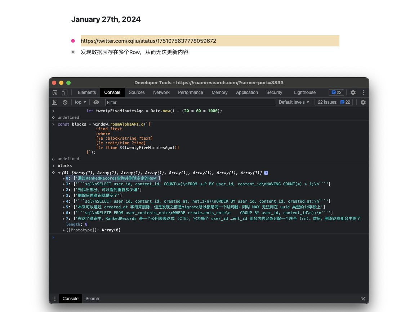The width and height of the screenshot is (414, 312).
Task: Click the ':find ?text' query line
Action: 109,129
